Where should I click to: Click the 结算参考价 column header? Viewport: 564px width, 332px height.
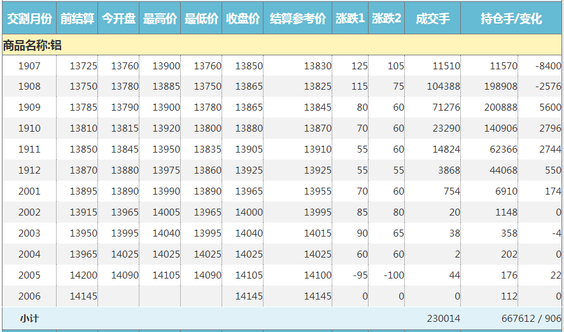point(297,18)
